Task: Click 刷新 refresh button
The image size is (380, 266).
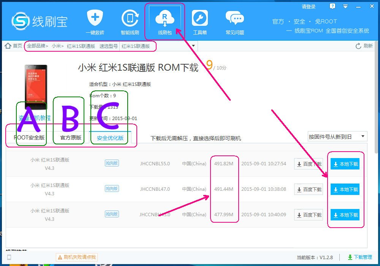Action: click(364, 46)
